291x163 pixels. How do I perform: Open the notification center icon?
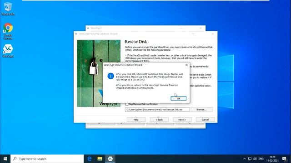285,159
